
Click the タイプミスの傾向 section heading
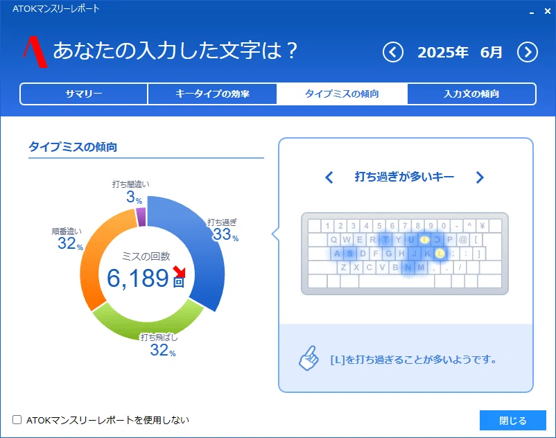(73, 147)
